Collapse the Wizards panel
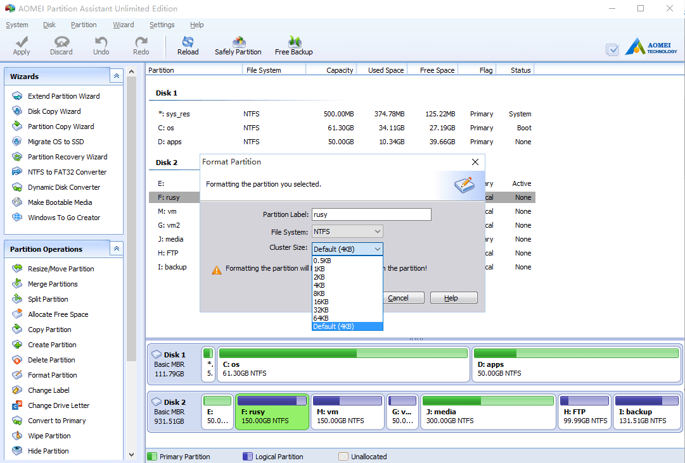This screenshot has width=685, height=463. coord(117,76)
